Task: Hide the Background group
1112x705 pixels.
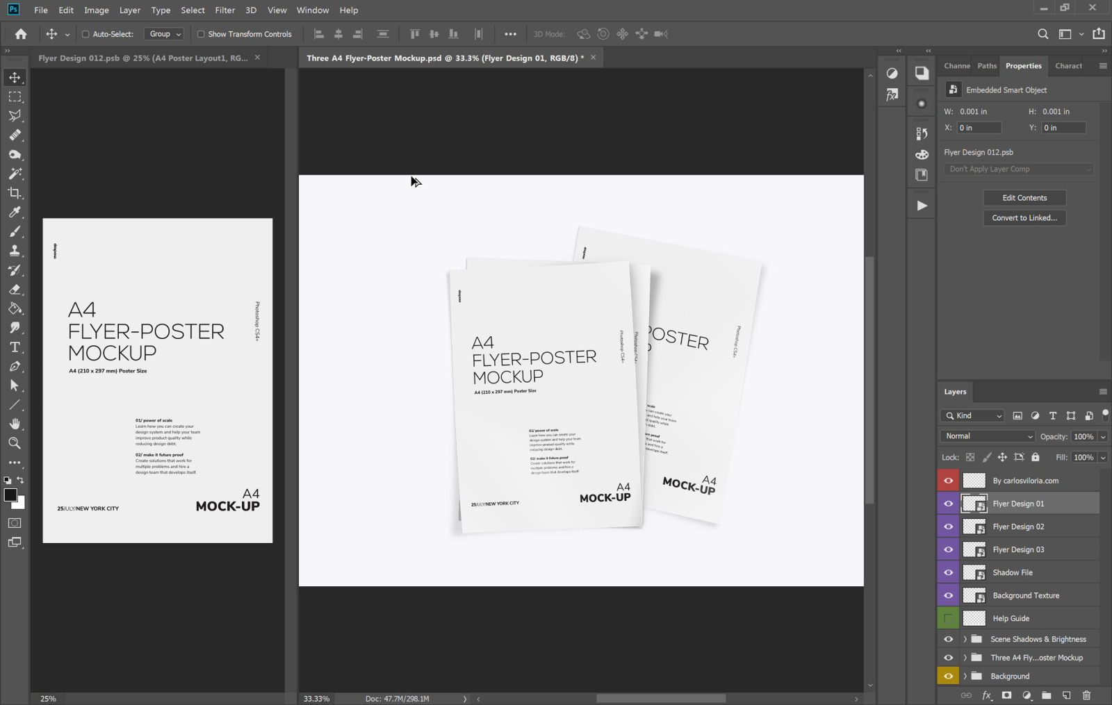Action: [948, 676]
